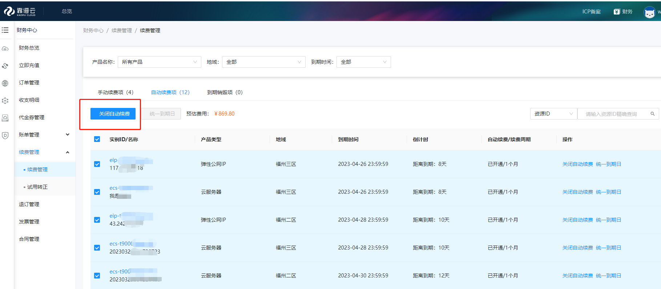
Task: Open the link/connection sidebar icon
Action: 5,66
